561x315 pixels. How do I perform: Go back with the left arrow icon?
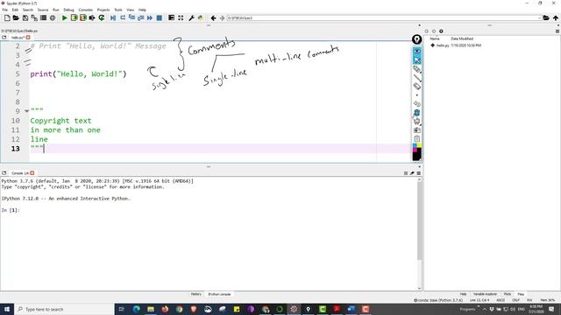pos(213,17)
